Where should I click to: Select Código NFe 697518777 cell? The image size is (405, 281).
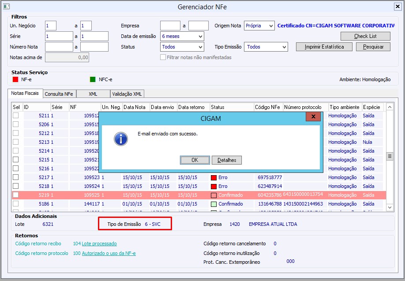point(270,177)
